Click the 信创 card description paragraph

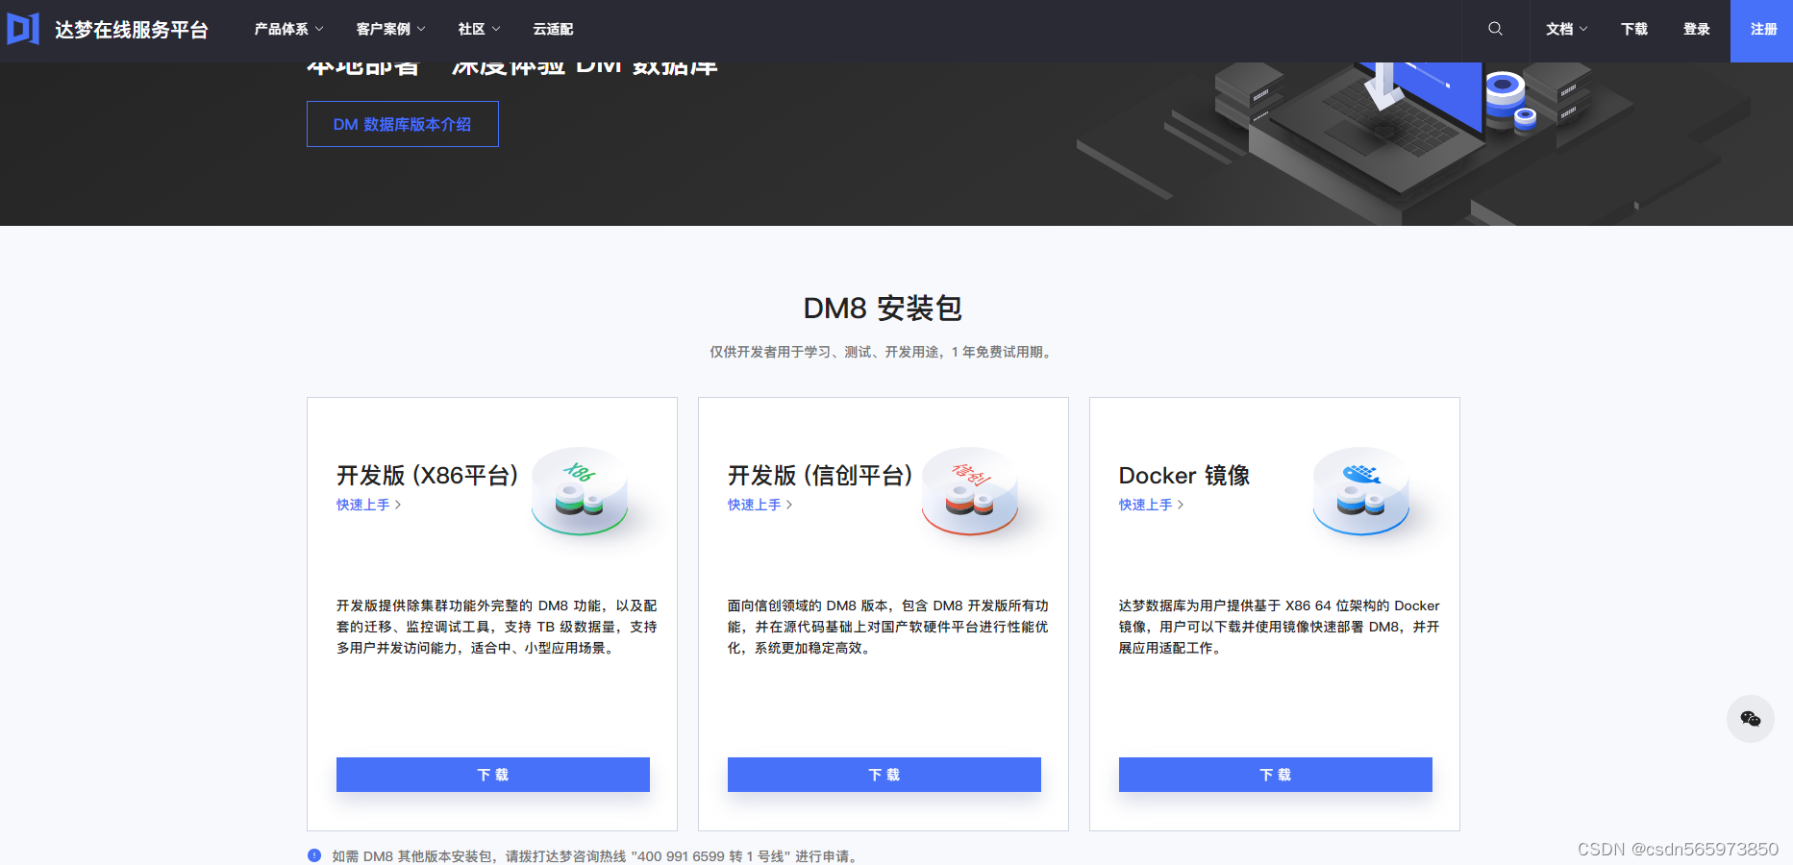(888, 627)
